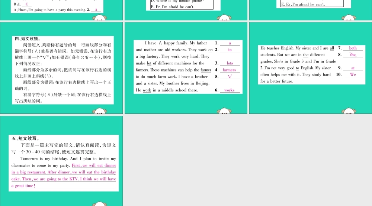Click the instruction line starting '有漏字符号(∧)处缺一个词'

pyautogui.click(x=67, y=95)
